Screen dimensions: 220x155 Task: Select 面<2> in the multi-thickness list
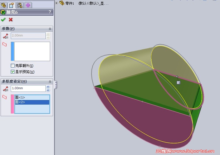point(32,102)
